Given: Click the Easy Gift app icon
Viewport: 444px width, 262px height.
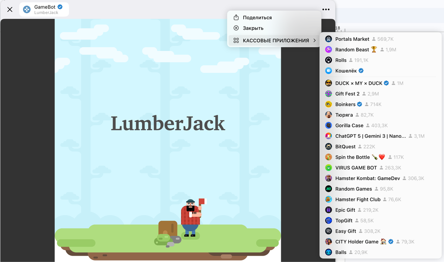Looking at the screenshot, I should pyautogui.click(x=329, y=231).
